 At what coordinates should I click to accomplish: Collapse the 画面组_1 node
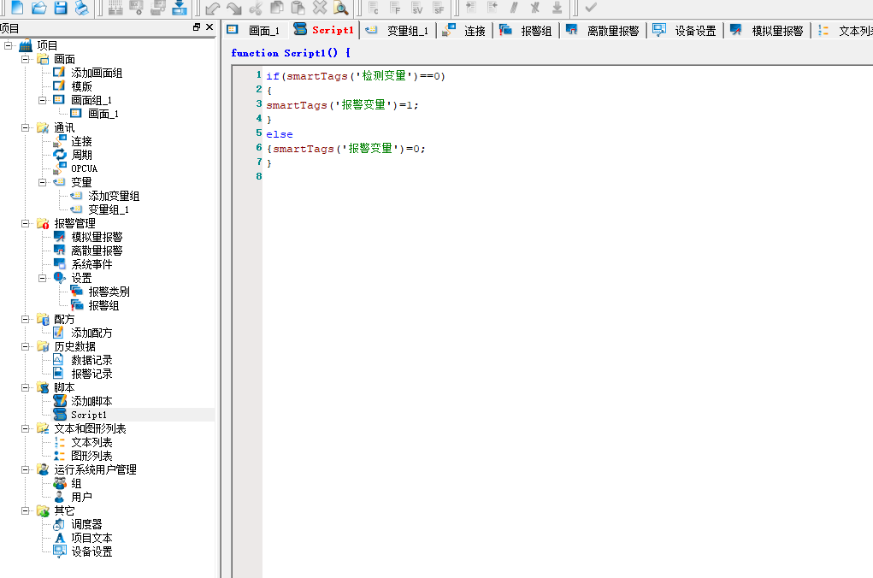42,100
